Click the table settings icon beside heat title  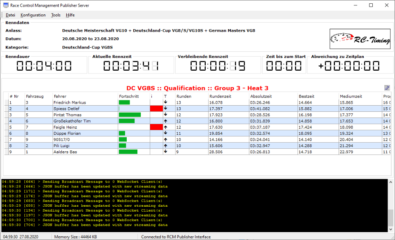click(387, 88)
